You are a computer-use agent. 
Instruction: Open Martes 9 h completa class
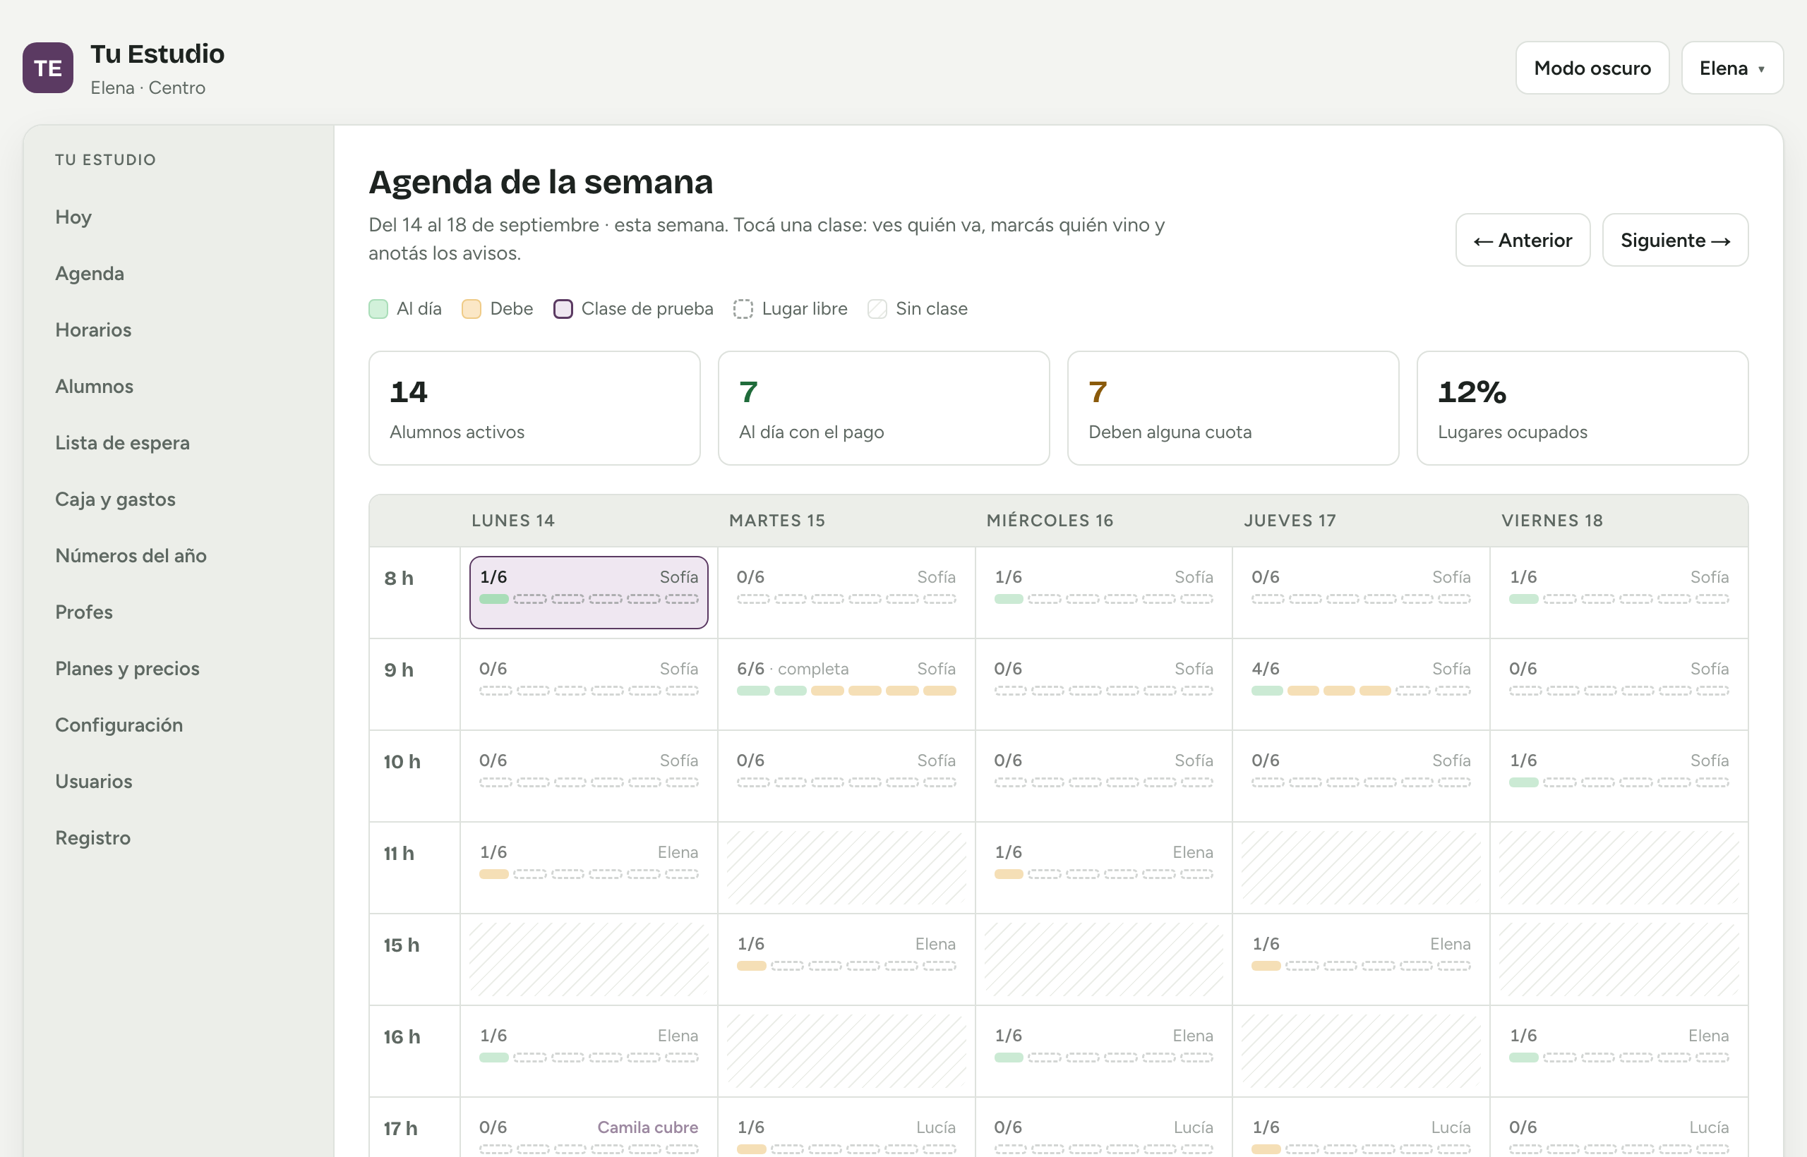[846, 684]
